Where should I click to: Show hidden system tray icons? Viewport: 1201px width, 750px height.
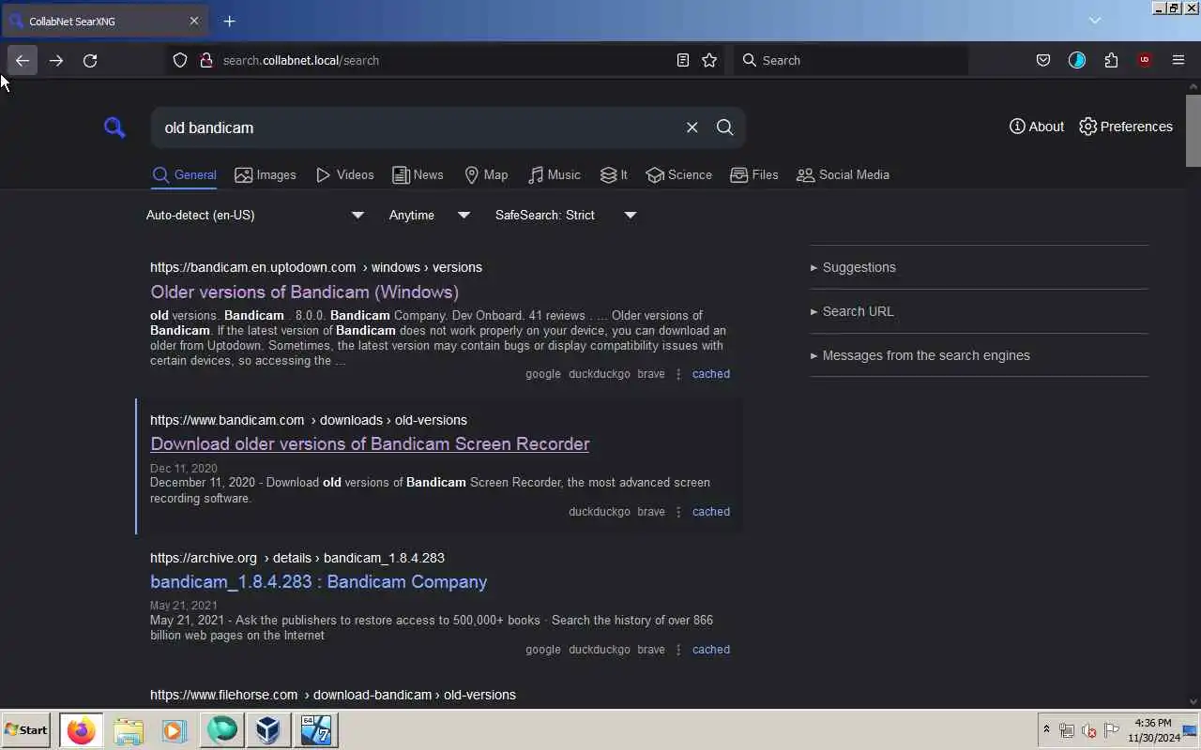(1046, 729)
